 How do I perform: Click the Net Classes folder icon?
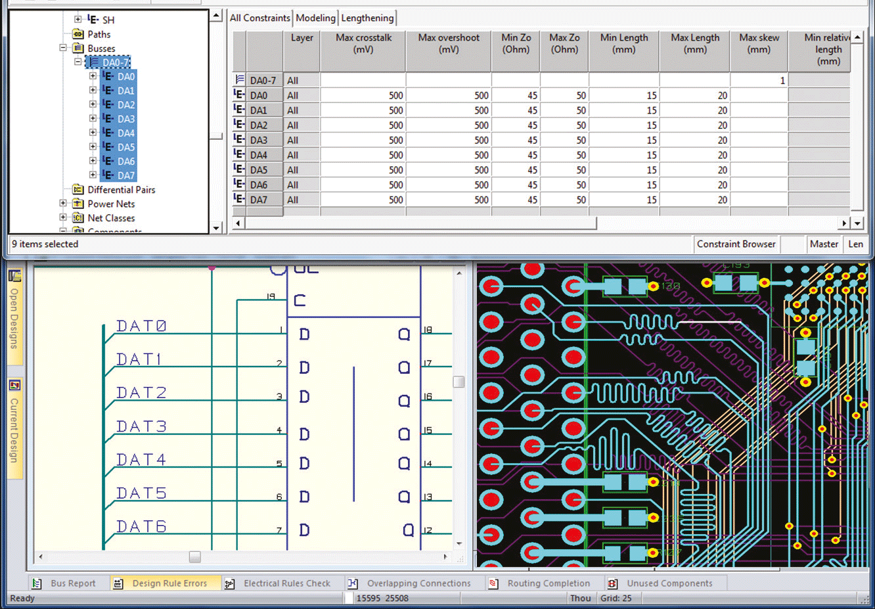[x=78, y=218]
